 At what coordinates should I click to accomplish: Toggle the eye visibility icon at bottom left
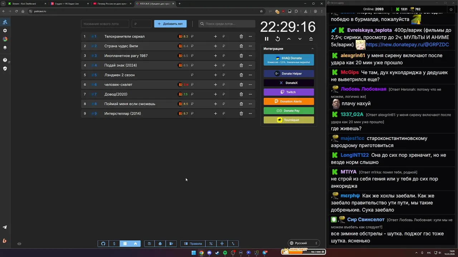click(x=19, y=244)
